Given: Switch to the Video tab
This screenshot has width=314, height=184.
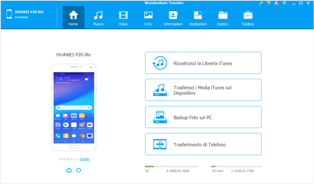Looking at the screenshot, I should 123,17.
